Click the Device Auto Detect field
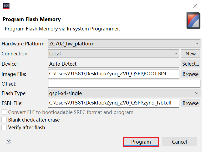The height and width of the screenshot is (152, 202). click(114, 64)
